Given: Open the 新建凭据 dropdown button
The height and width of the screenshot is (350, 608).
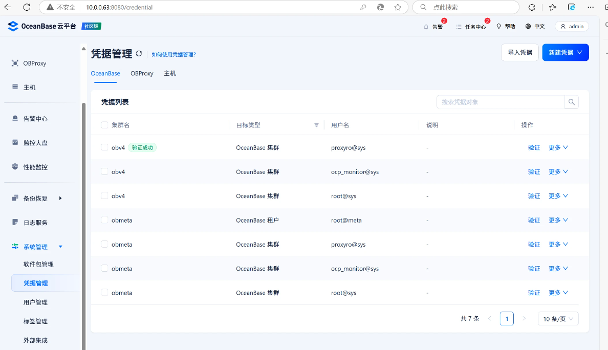Looking at the screenshot, I should tap(565, 52).
